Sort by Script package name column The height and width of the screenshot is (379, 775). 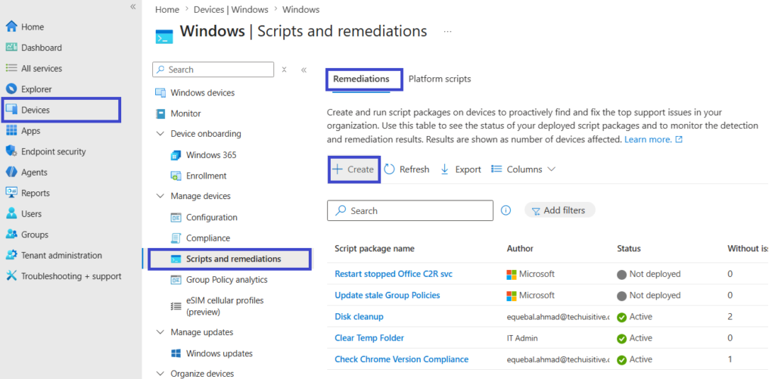pyautogui.click(x=375, y=249)
